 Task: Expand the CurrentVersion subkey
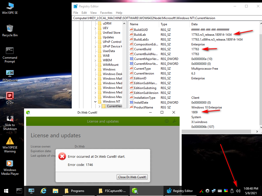point(100,106)
